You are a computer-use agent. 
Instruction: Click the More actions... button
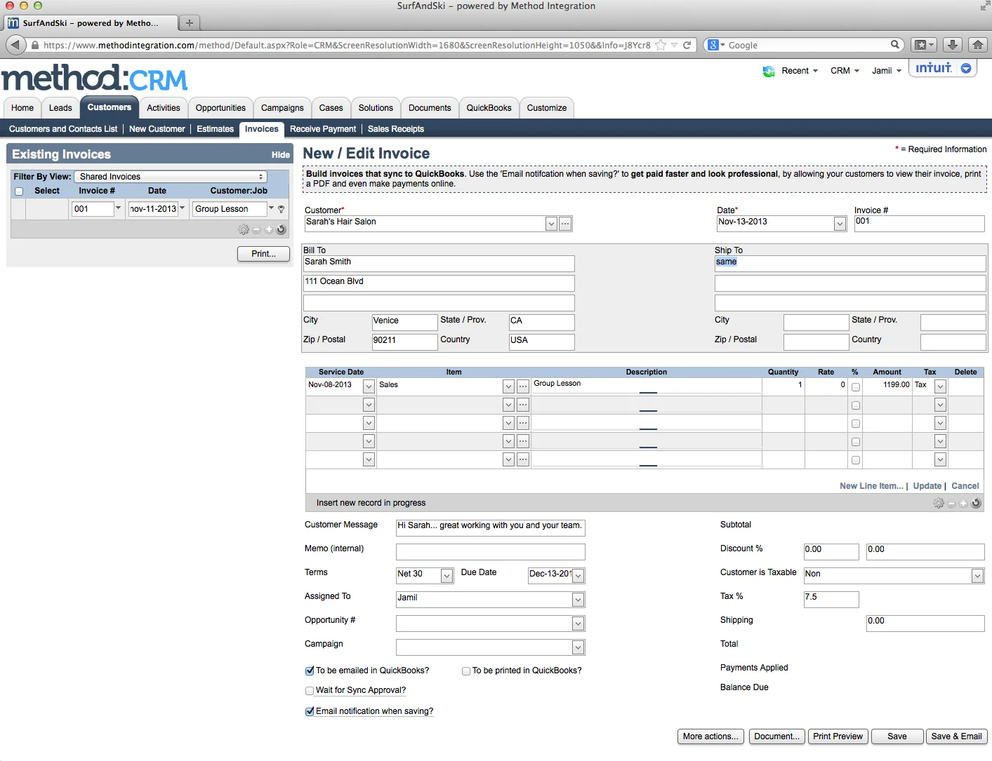[710, 736]
